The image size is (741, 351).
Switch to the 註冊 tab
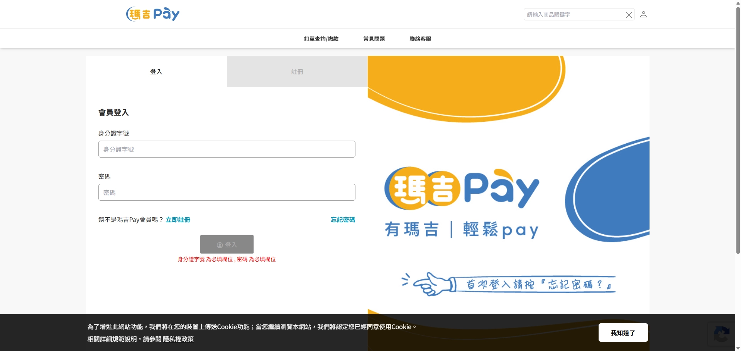click(x=297, y=72)
